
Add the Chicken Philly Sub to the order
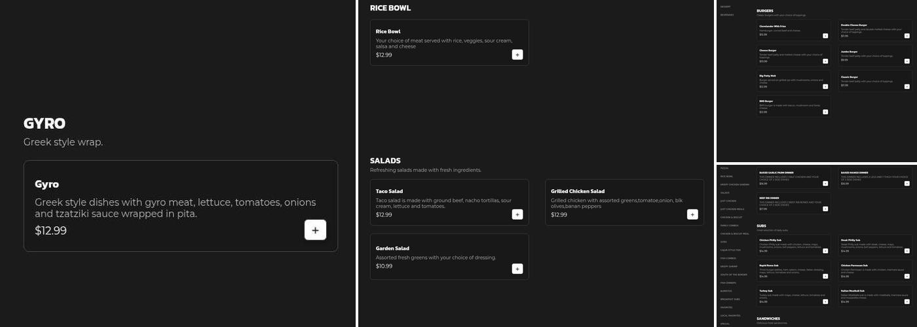tap(825, 250)
